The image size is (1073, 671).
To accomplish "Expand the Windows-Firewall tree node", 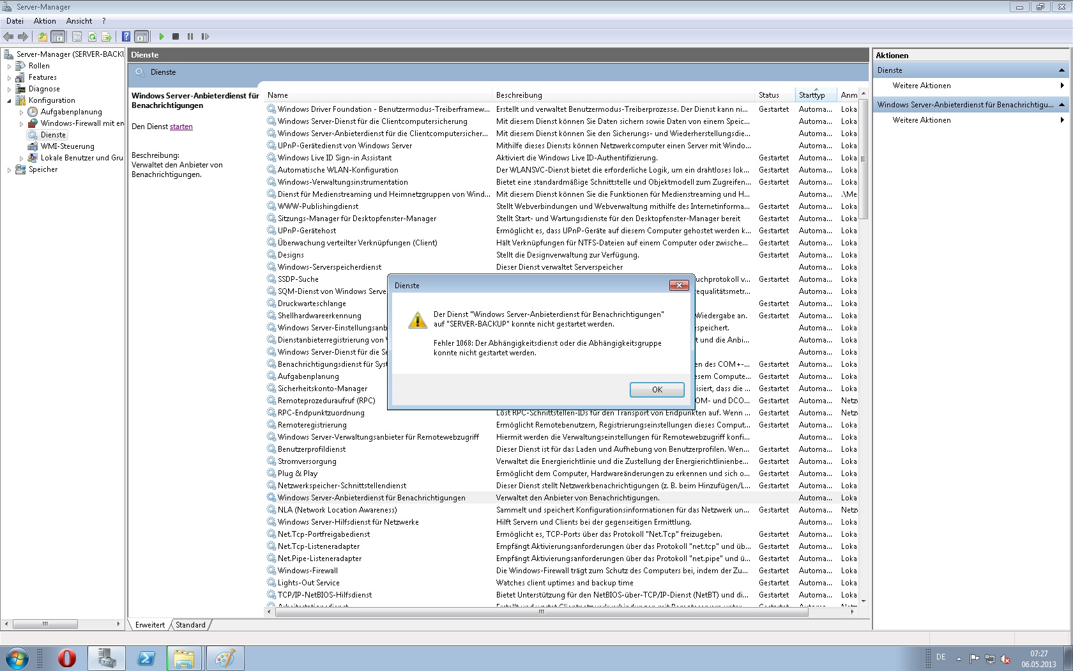I will 21,123.
